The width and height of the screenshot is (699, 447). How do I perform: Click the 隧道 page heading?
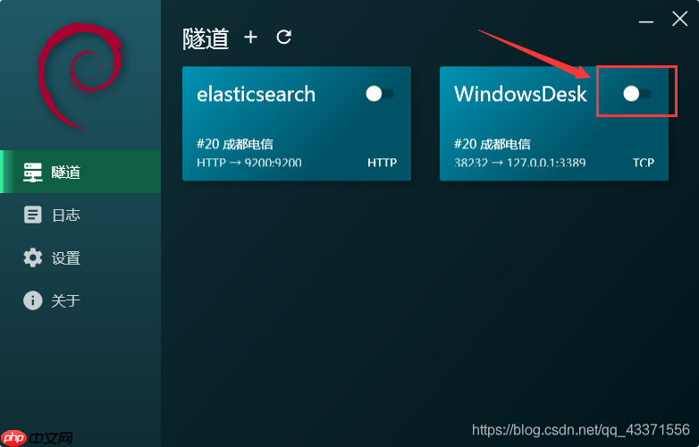coord(206,38)
